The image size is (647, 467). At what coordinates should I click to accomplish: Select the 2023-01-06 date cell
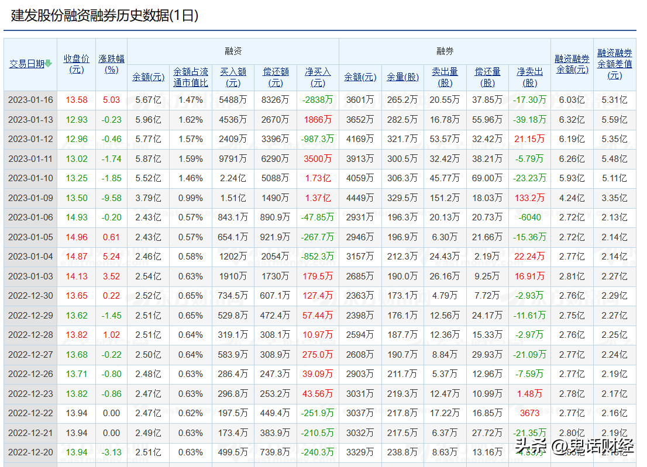pos(30,217)
